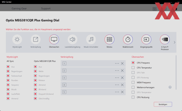Clear shortcut slot 3 with X
182x111 pixels.
[122, 78]
